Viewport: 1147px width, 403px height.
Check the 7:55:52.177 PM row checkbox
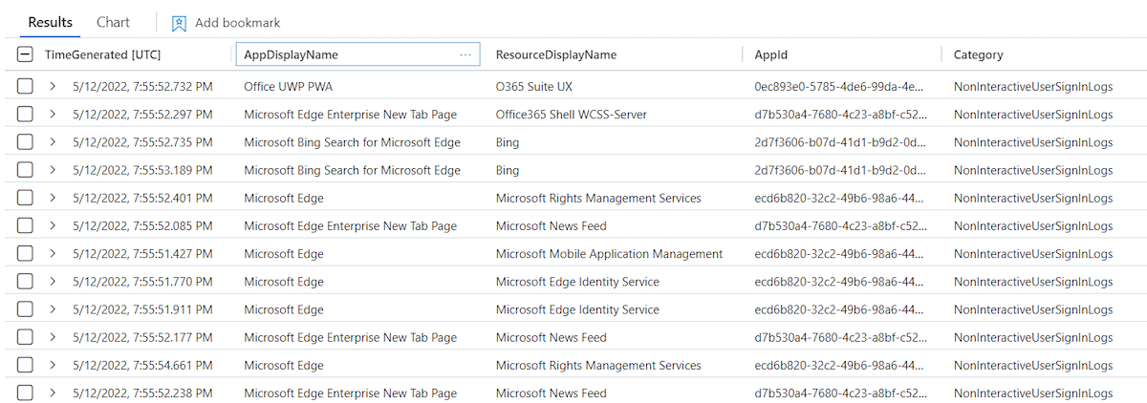click(x=25, y=338)
